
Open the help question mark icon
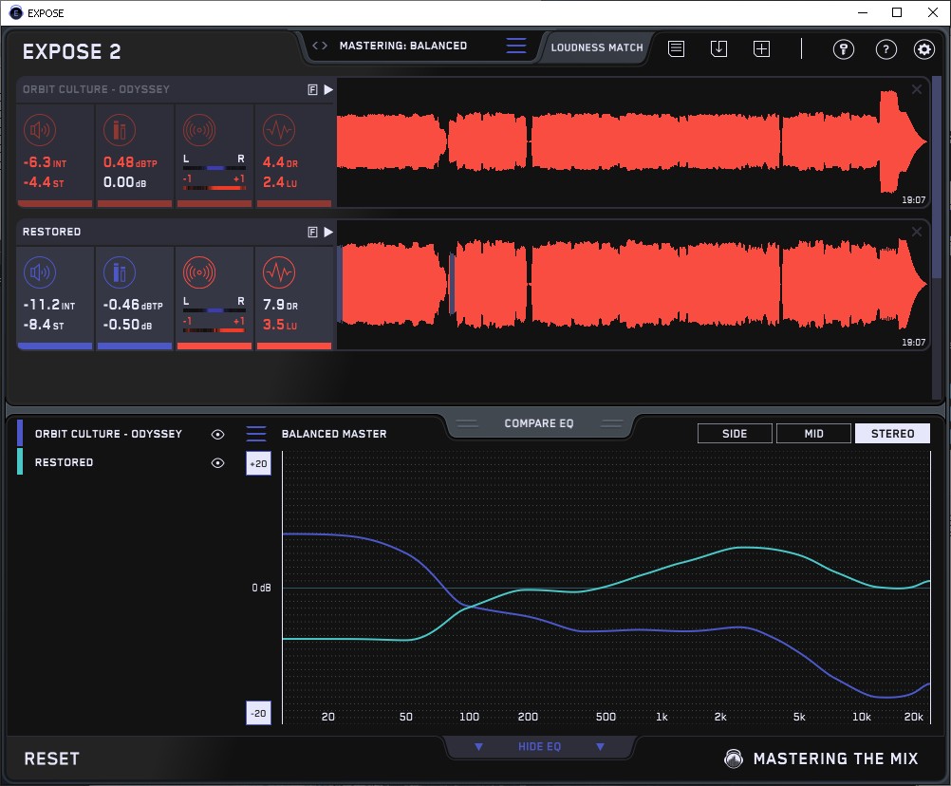(x=886, y=49)
